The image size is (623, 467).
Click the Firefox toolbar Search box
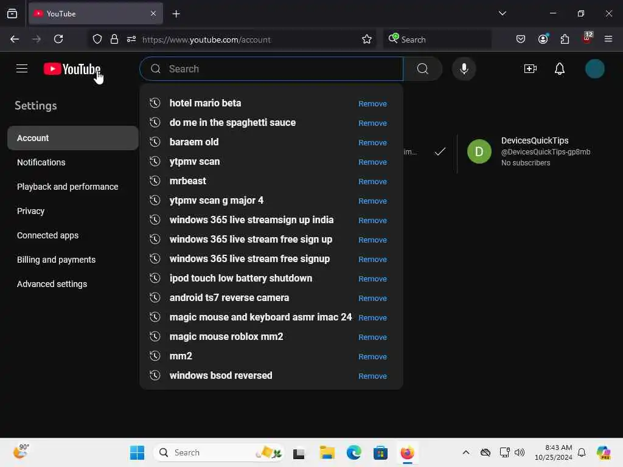(x=437, y=40)
